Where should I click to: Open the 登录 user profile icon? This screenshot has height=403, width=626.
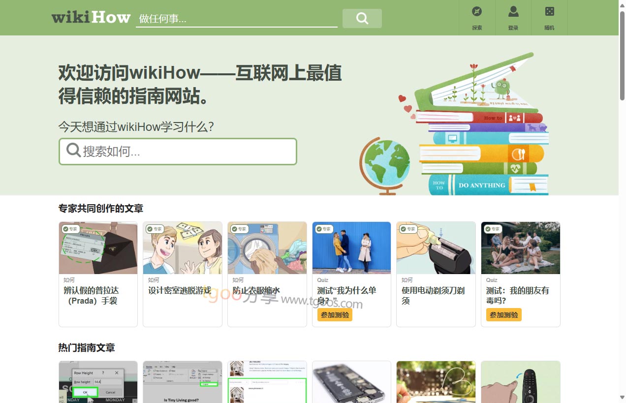pyautogui.click(x=513, y=12)
